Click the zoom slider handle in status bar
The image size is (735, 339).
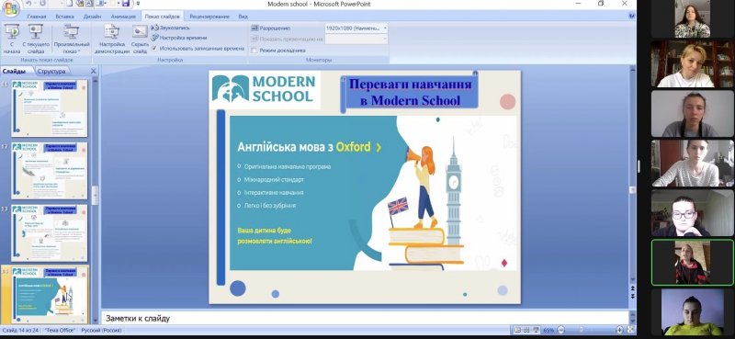582,330
